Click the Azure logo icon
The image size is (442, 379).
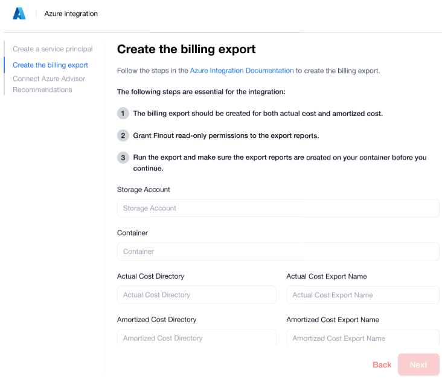point(19,13)
